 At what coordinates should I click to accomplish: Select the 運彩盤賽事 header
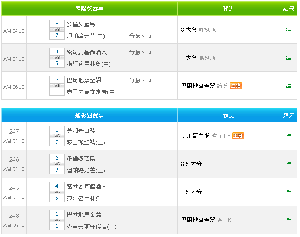click(89, 115)
